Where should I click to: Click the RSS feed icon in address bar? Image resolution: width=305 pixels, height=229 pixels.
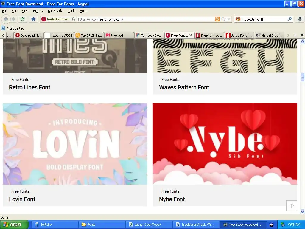[x=217, y=19]
